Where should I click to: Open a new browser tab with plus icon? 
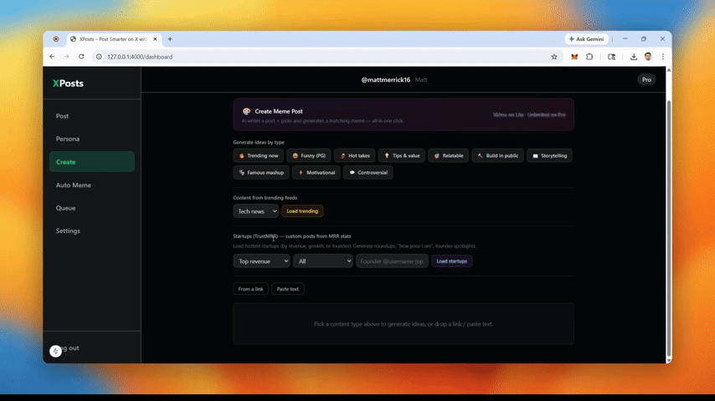(170, 39)
